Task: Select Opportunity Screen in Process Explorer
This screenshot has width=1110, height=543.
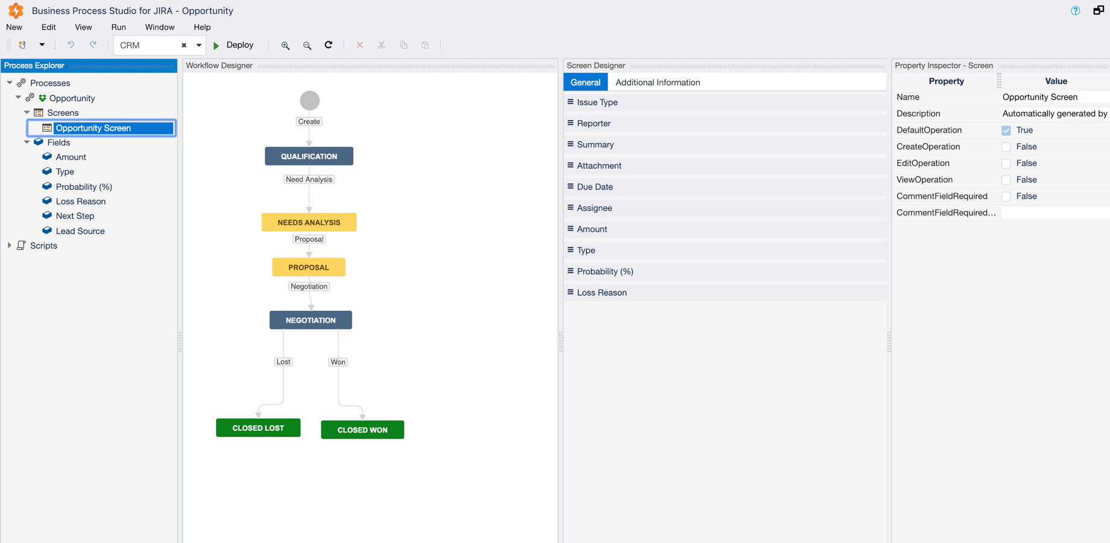Action: coord(101,128)
